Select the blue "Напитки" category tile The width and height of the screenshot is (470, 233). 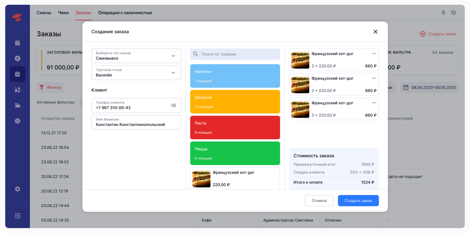tap(235, 76)
